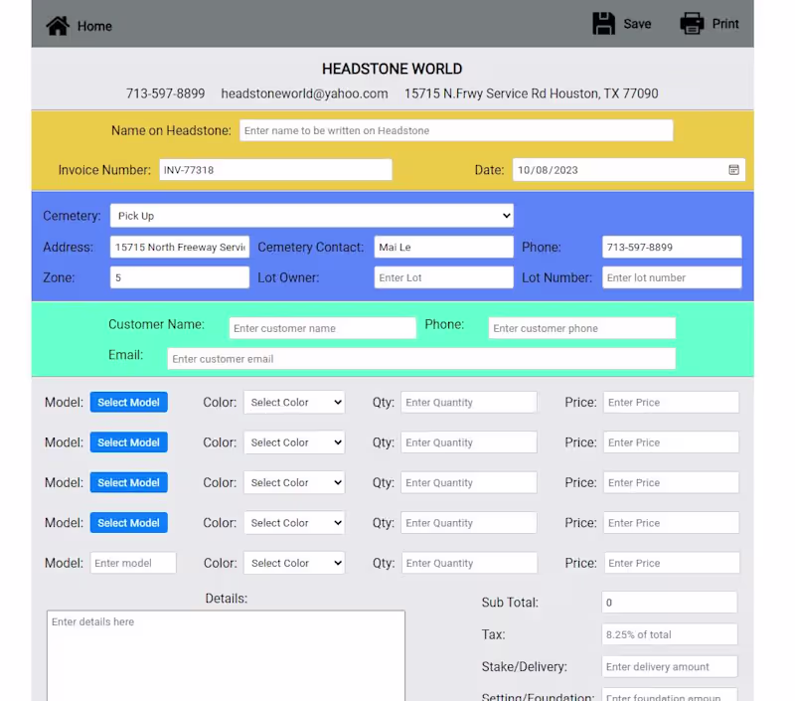
Task: Click the Save label in header
Action: pyautogui.click(x=637, y=24)
